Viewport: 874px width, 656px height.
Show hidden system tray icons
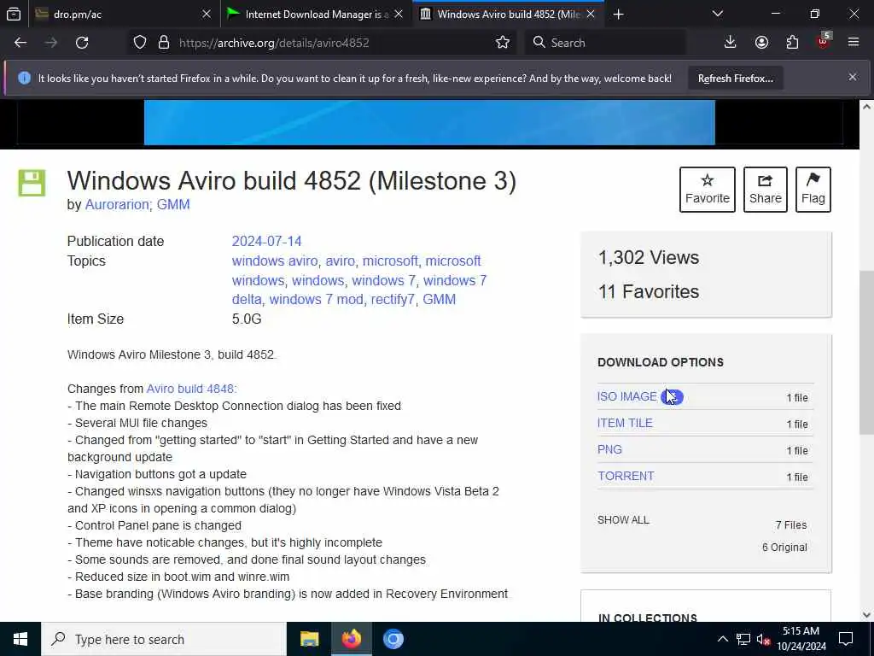pos(722,639)
